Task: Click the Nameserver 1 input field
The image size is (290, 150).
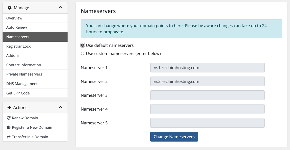Action: coord(207,68)
